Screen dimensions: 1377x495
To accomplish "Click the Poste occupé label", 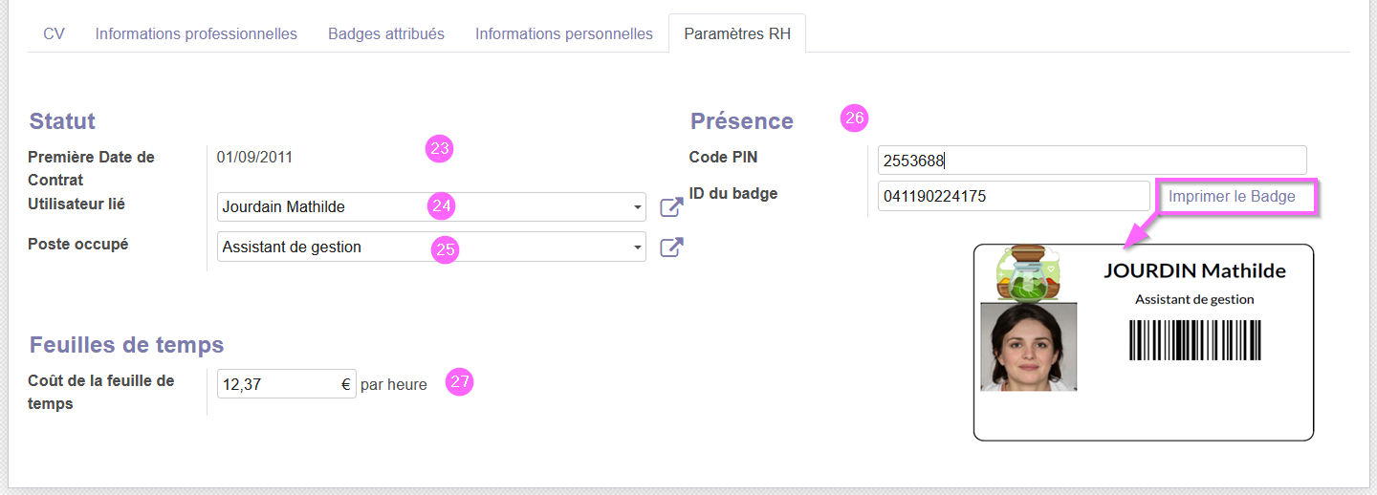I will pyautogui.click(x=77, y=244).
